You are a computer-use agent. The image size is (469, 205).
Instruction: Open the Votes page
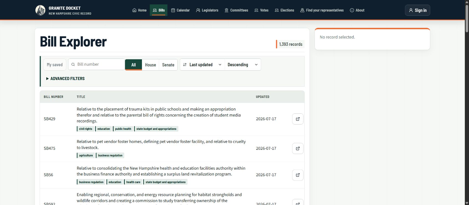click(261, 10)
